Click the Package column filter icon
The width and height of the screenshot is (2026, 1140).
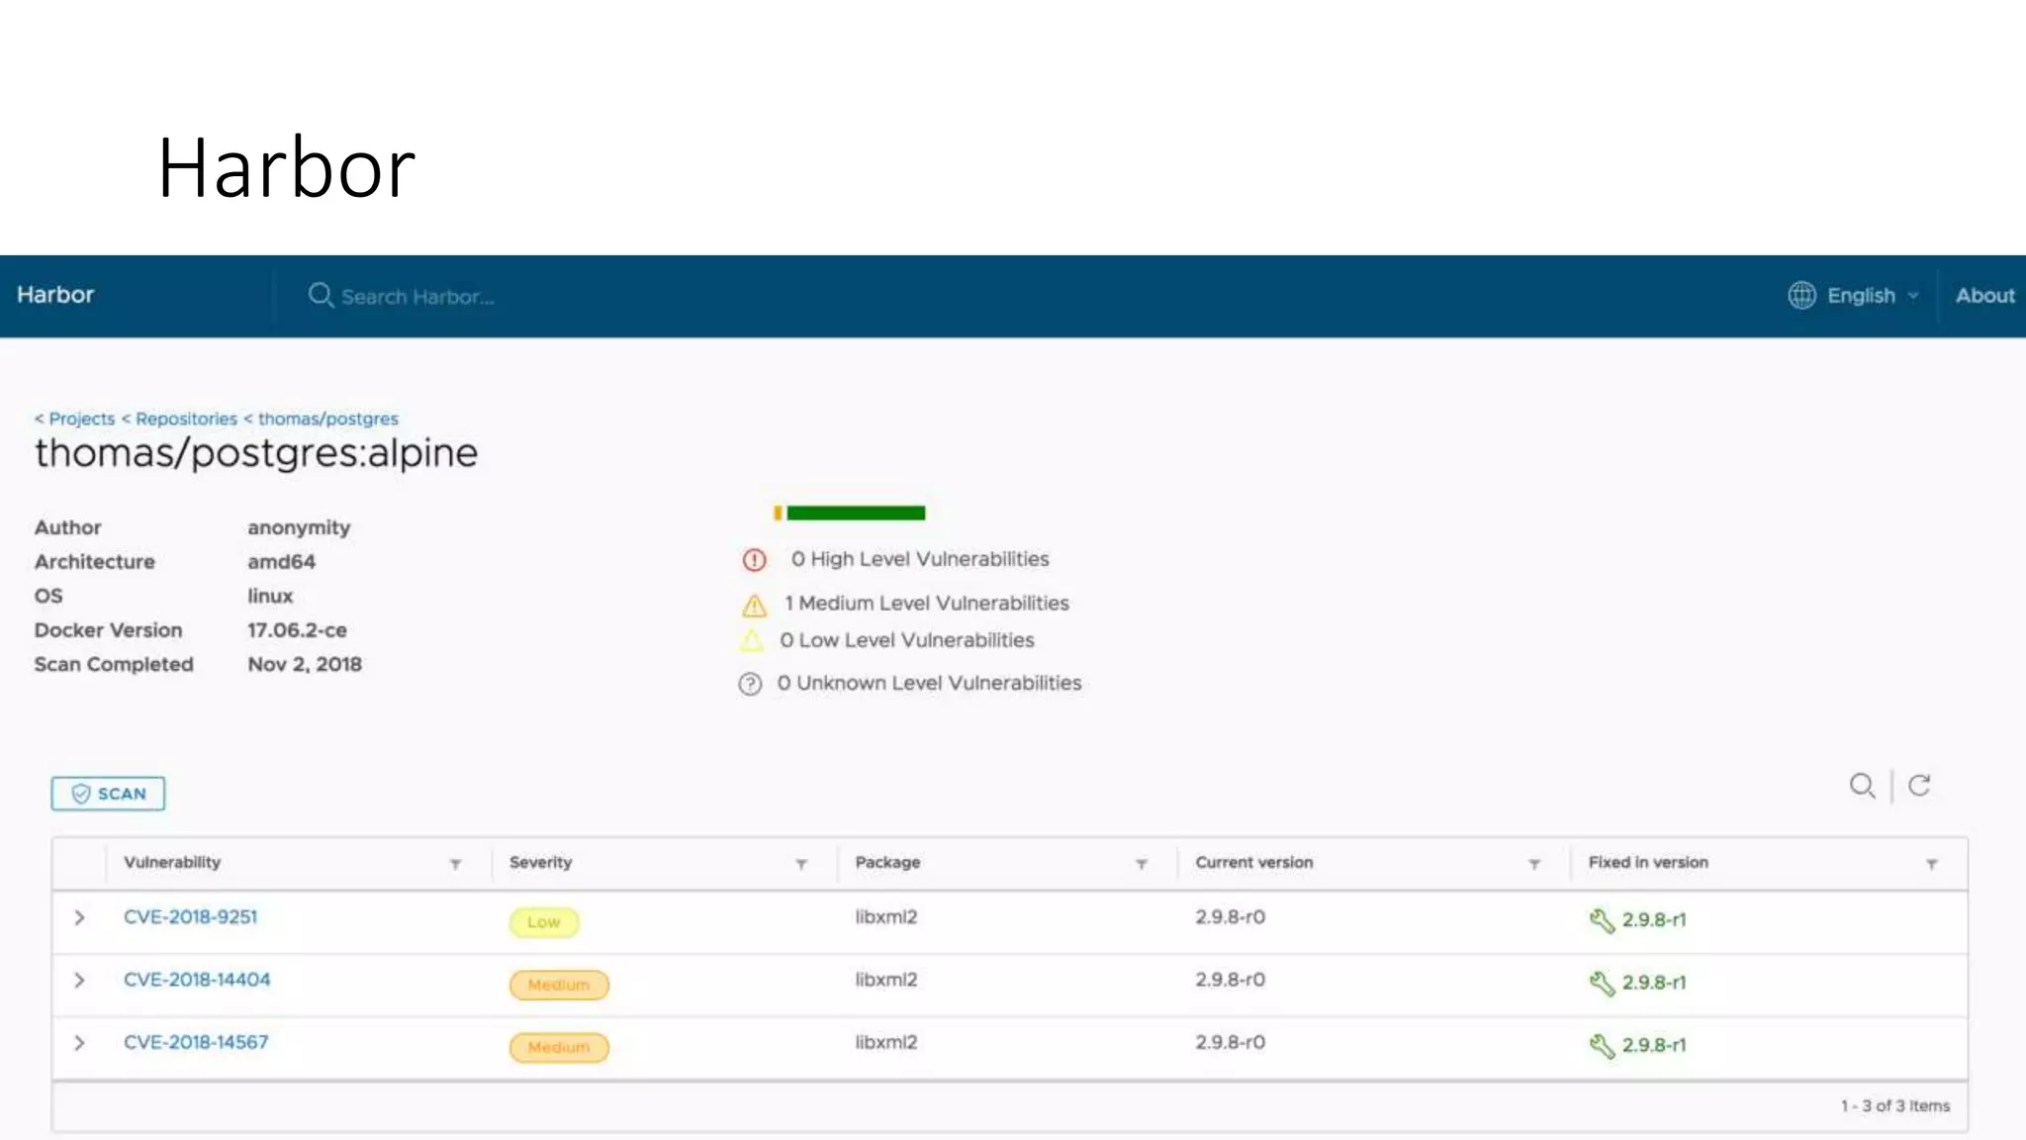pos(1142,864)
